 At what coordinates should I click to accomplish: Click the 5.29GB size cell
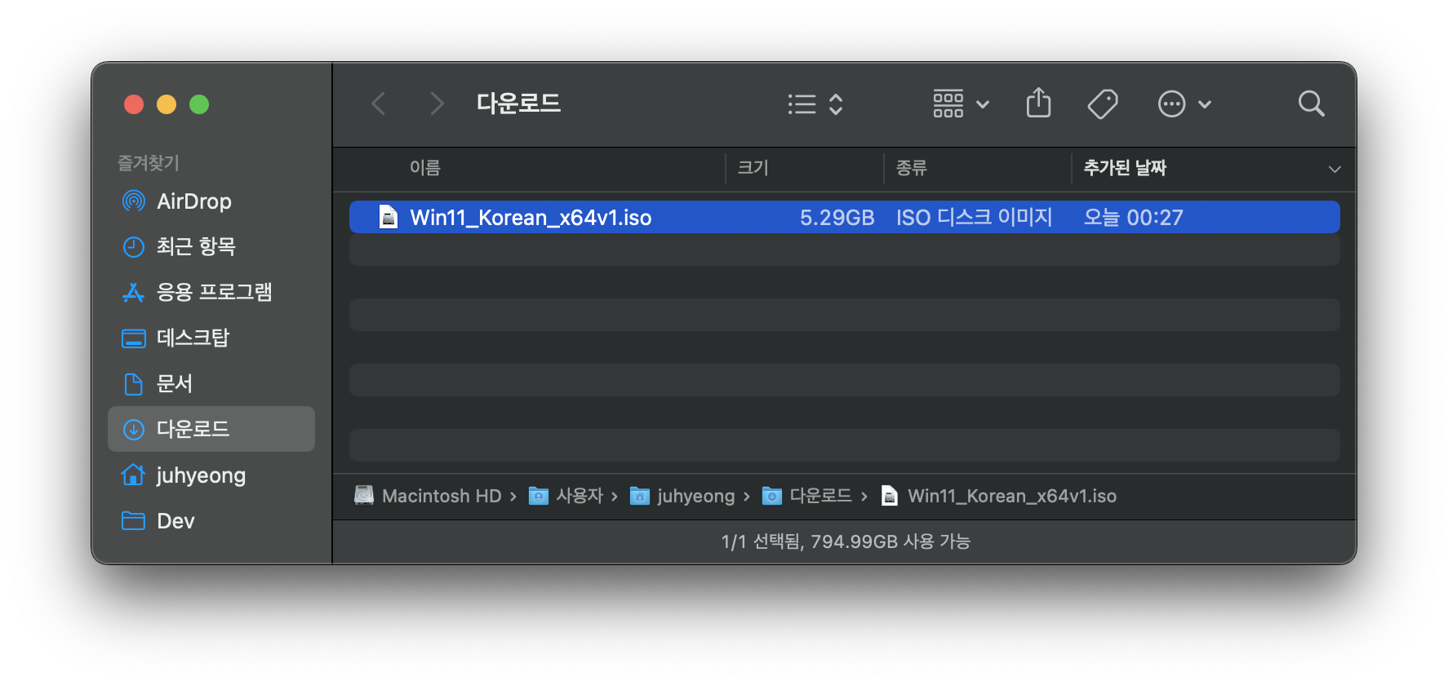(x=837, y=218)
